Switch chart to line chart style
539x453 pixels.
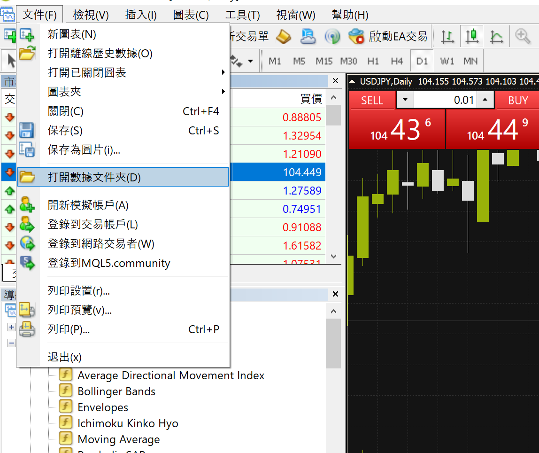click(496, 36)
